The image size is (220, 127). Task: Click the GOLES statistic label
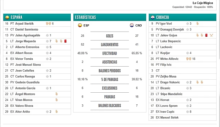coord(110,36)
